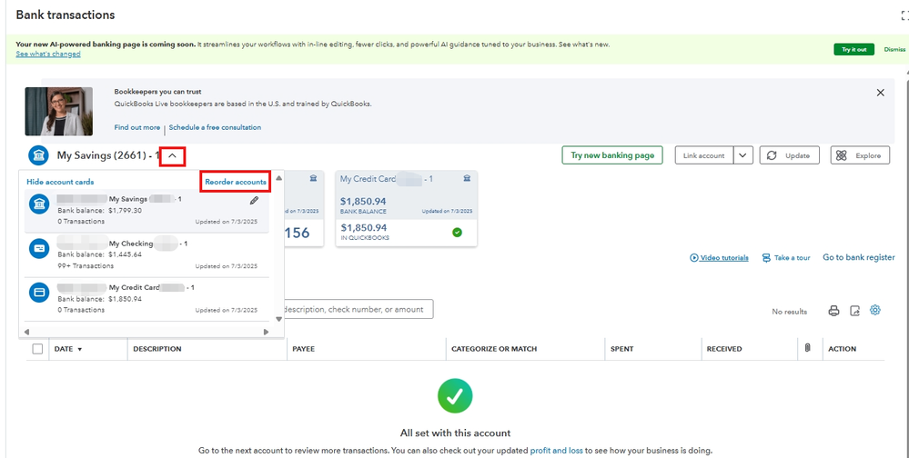Close the bookkeepers promo banner
Image resolution: width=909 pixels, height=458 pixels.
[881, 93]
